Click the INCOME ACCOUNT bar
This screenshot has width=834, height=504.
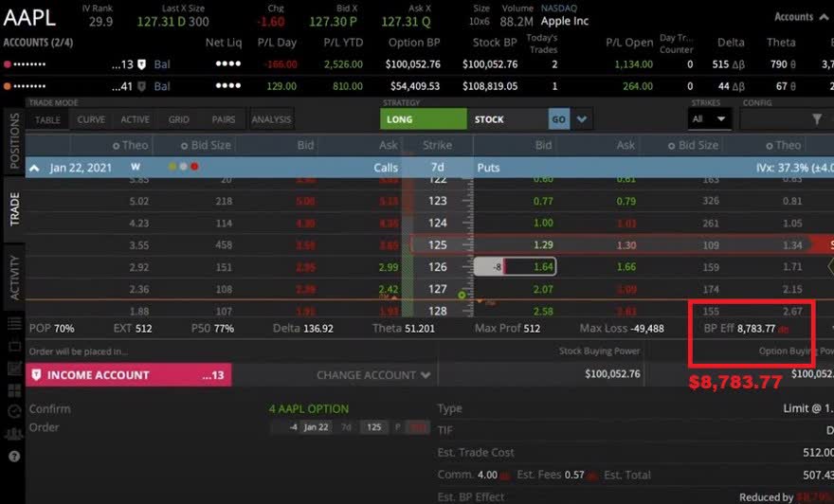click(x=129, y=375)
